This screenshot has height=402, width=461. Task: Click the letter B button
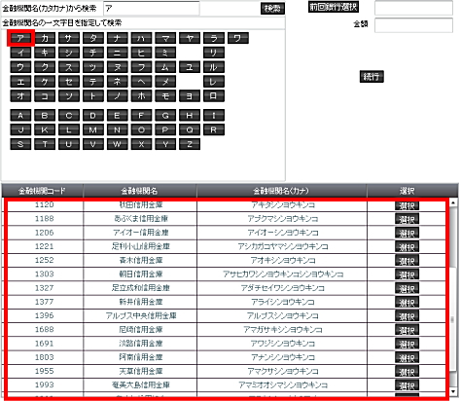click(45, 115)
